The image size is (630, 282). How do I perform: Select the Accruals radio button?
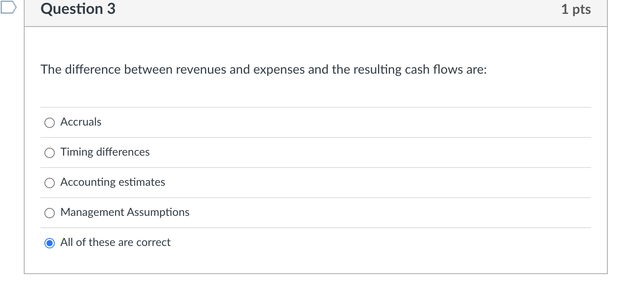pos(49,122)
